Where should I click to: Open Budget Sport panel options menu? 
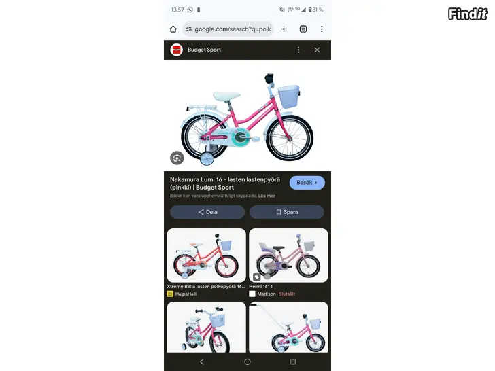point(298,50)
